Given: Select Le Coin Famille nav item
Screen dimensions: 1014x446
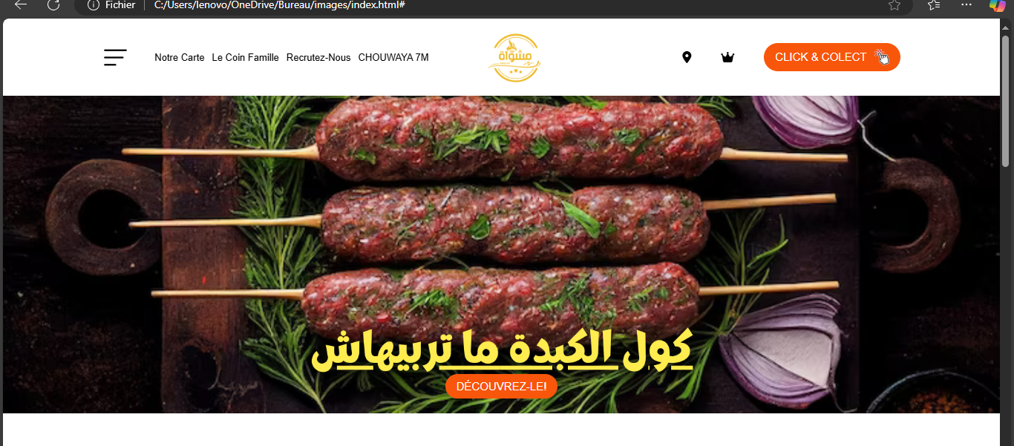Looking at the screenshot, I should (x=246, y=57).
